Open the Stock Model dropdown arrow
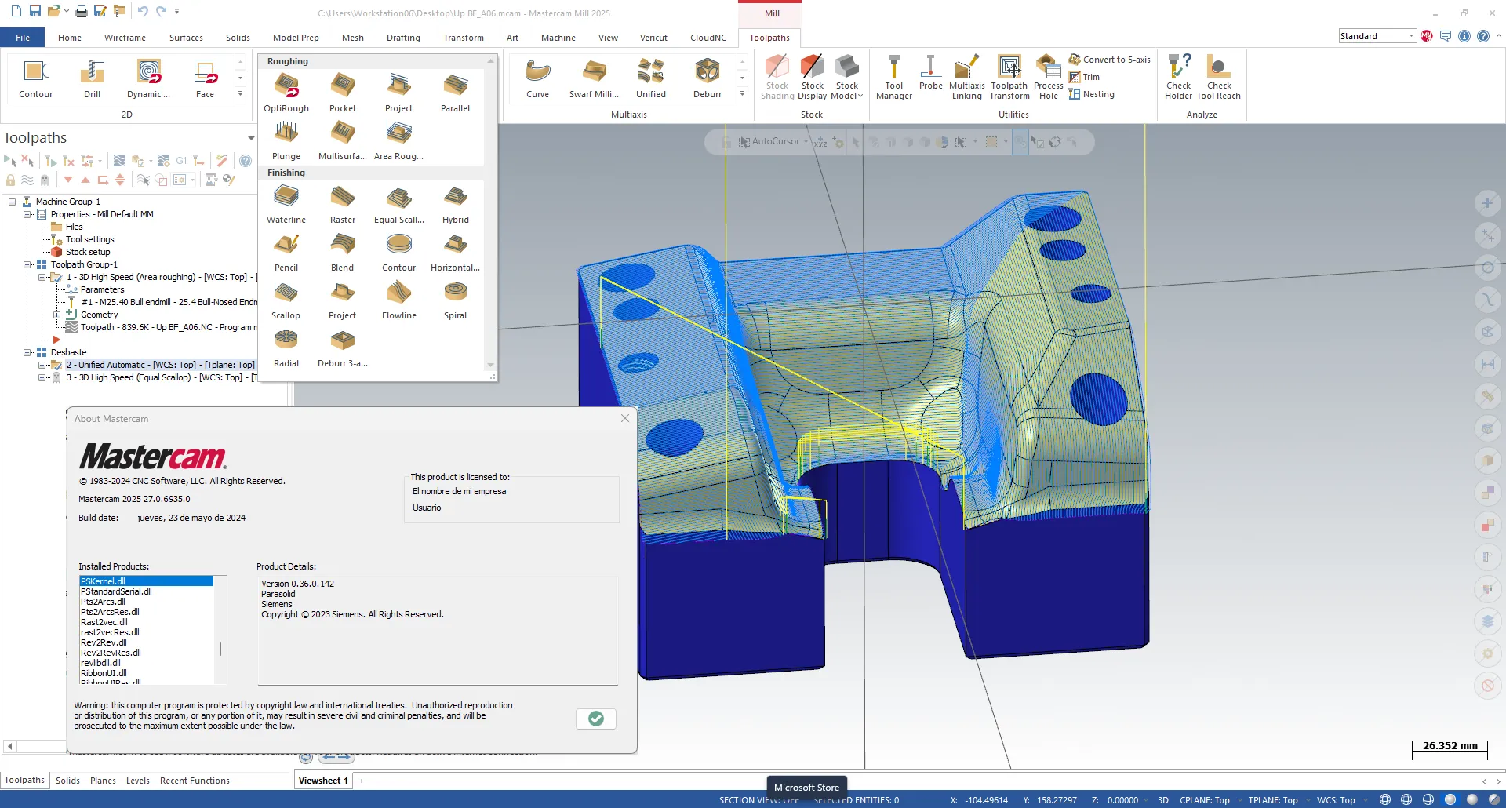Screen dimensions: 1506x808 click(860, 96)
